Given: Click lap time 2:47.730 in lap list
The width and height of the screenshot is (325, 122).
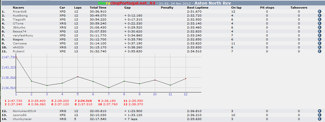Looking at the screenshot, I should (x=15, y=101).
